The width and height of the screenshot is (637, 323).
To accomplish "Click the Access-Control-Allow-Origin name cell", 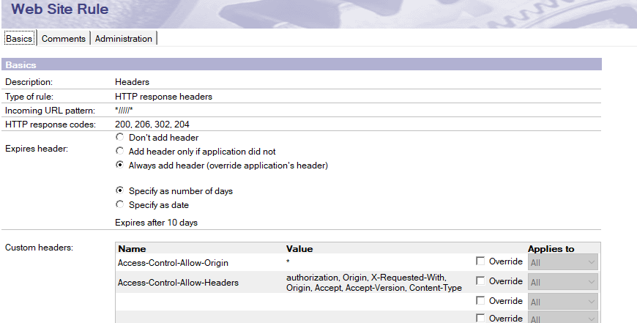I will pyautogui.click(x=171, y=261).
